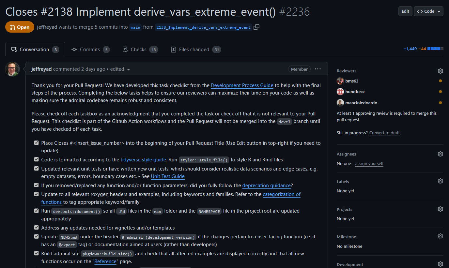Uncheck the vignettes and templates task checkbox
Screen dimensions: 449x268
pos(37,228)
